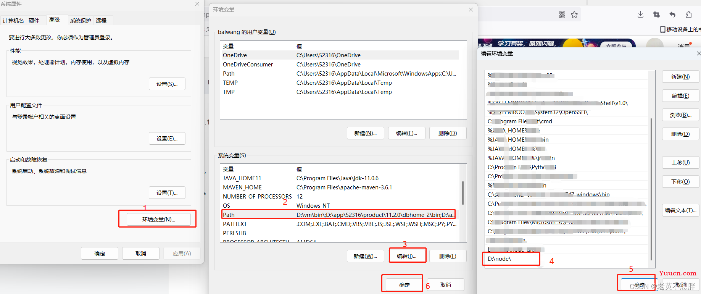
Task: Select the OneDrive user variable row
Action: pos(340,55)
